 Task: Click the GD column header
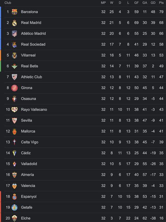click(153, 3)
